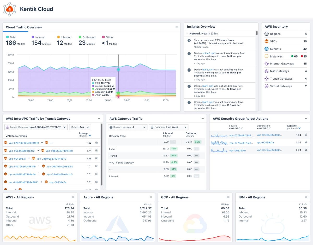Click the chart icon on the 1.64 packets row
This screenshot has width=313, height=245.
coord(306,136)
